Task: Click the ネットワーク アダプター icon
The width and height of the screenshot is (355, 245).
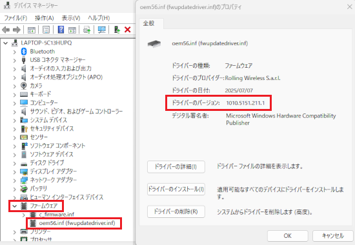Action: (x=24, y=180)
